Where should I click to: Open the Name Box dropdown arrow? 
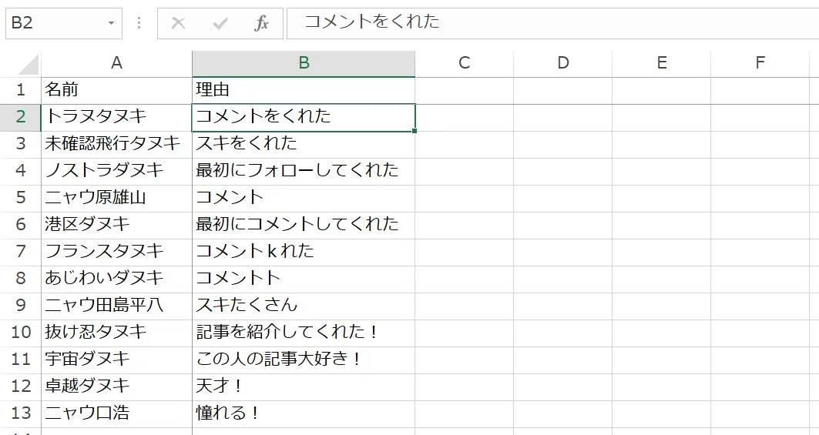111,23
